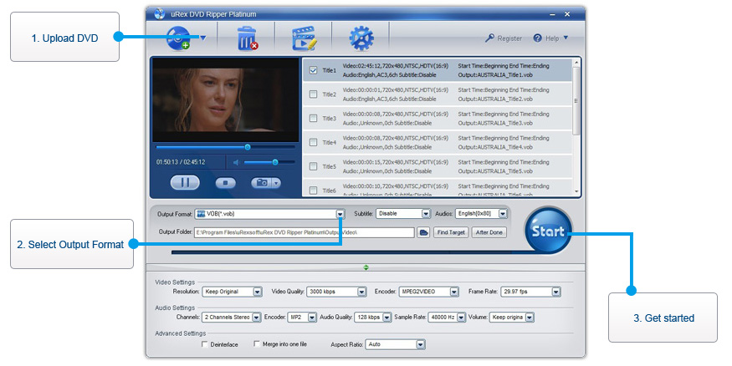This screenshot has height=366, width=732.
Task: Enable Merge into one file
Action: click(x=256, y=343)
